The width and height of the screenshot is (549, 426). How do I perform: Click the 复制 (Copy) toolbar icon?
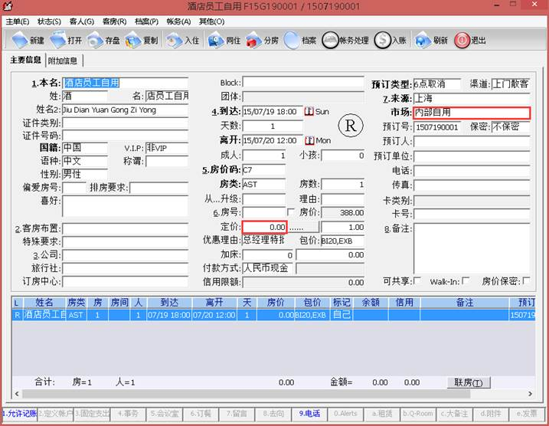point(133,40)
